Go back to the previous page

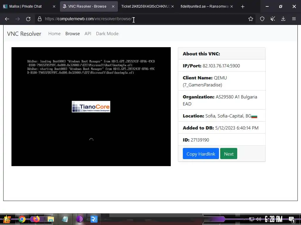click(x=7, y=19)
